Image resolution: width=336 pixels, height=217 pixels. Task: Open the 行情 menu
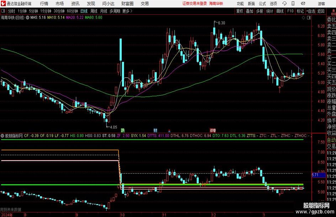coord(44,4)
